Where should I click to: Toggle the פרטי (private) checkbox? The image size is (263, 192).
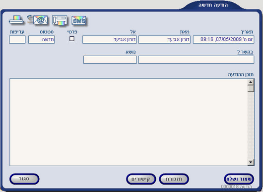point(72,39)
